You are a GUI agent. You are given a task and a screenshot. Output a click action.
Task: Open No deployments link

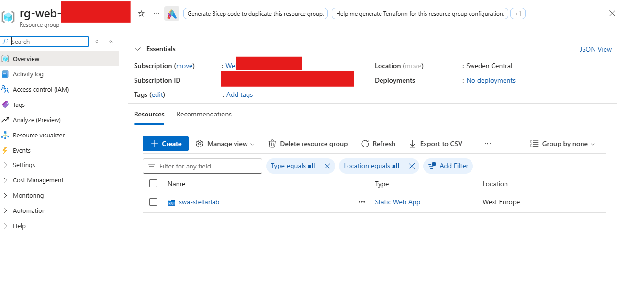pos(491,80)
